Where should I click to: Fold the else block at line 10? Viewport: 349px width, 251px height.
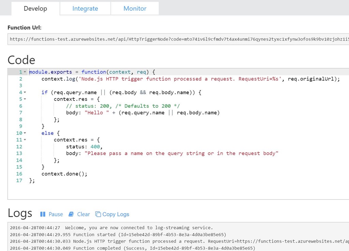[x=25, y=133]
